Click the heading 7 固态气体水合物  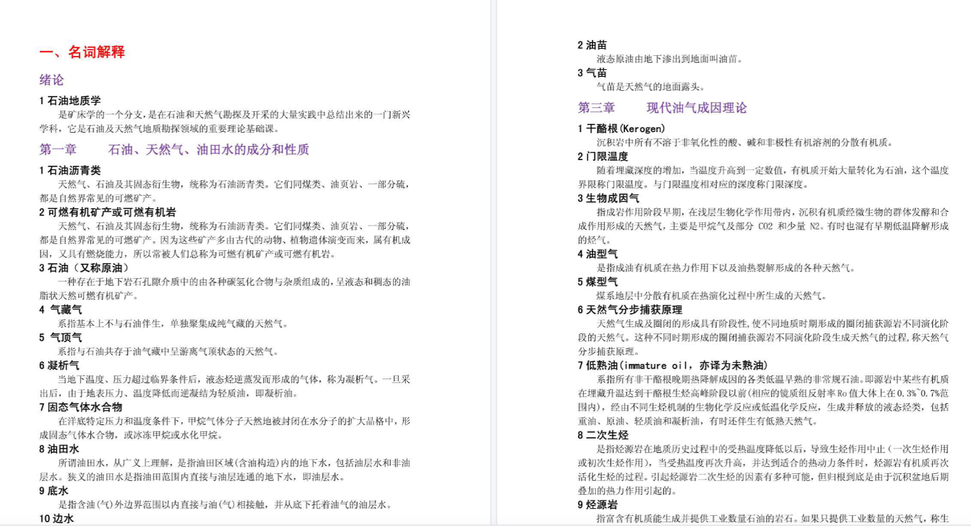(80, 407)
